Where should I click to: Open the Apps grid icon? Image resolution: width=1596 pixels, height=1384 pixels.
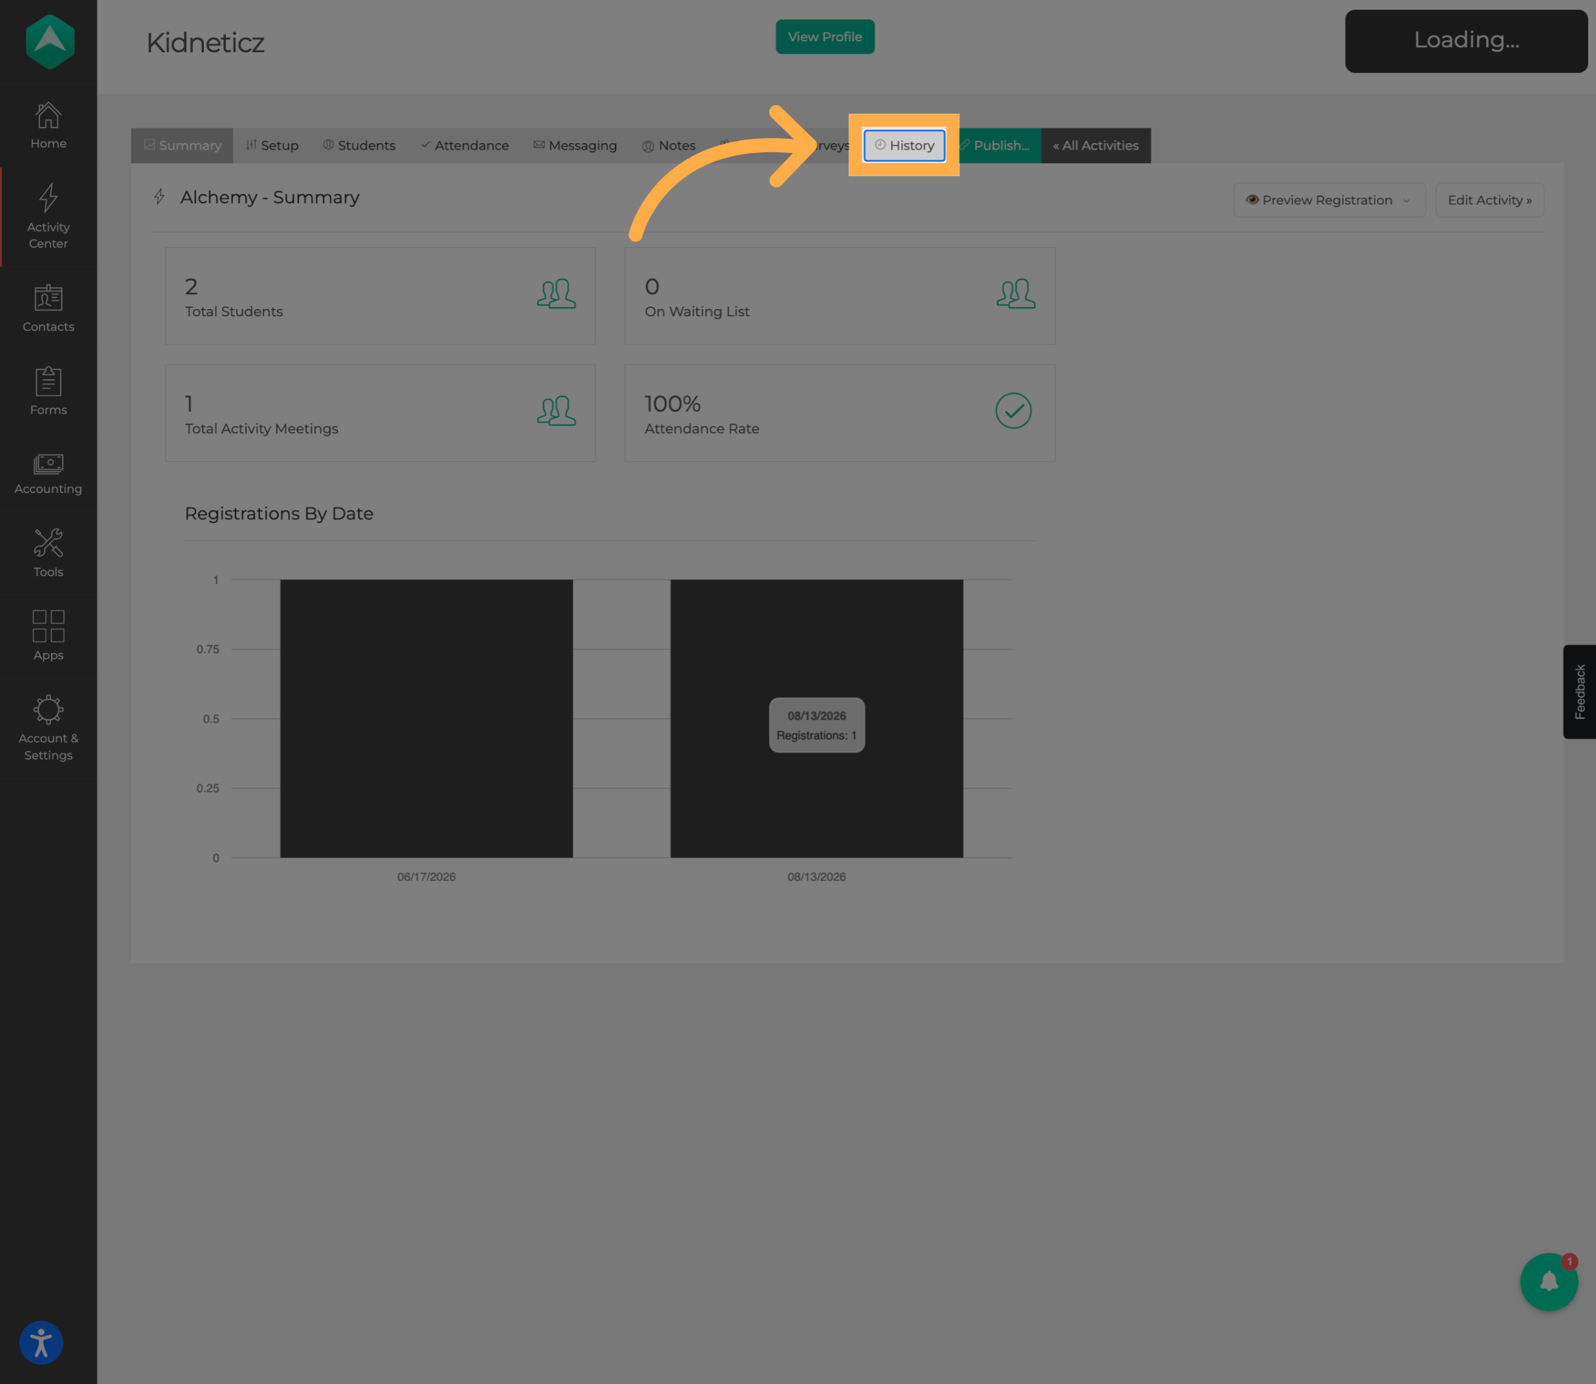tap(48, 627)
